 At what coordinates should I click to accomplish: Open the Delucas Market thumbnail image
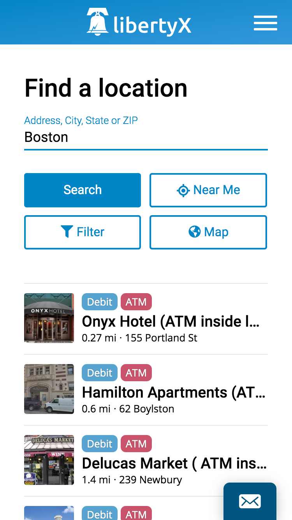click(x=49, y=460)
